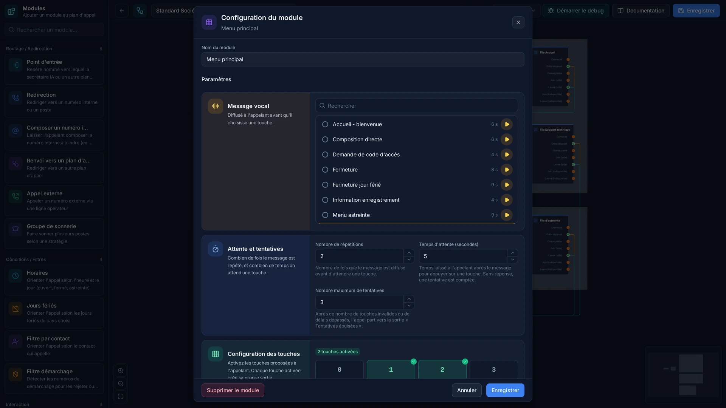Click the Nom du module text field
Image resolution: width=726 pixels, height=408 pixels.
(x=363, y=59)
